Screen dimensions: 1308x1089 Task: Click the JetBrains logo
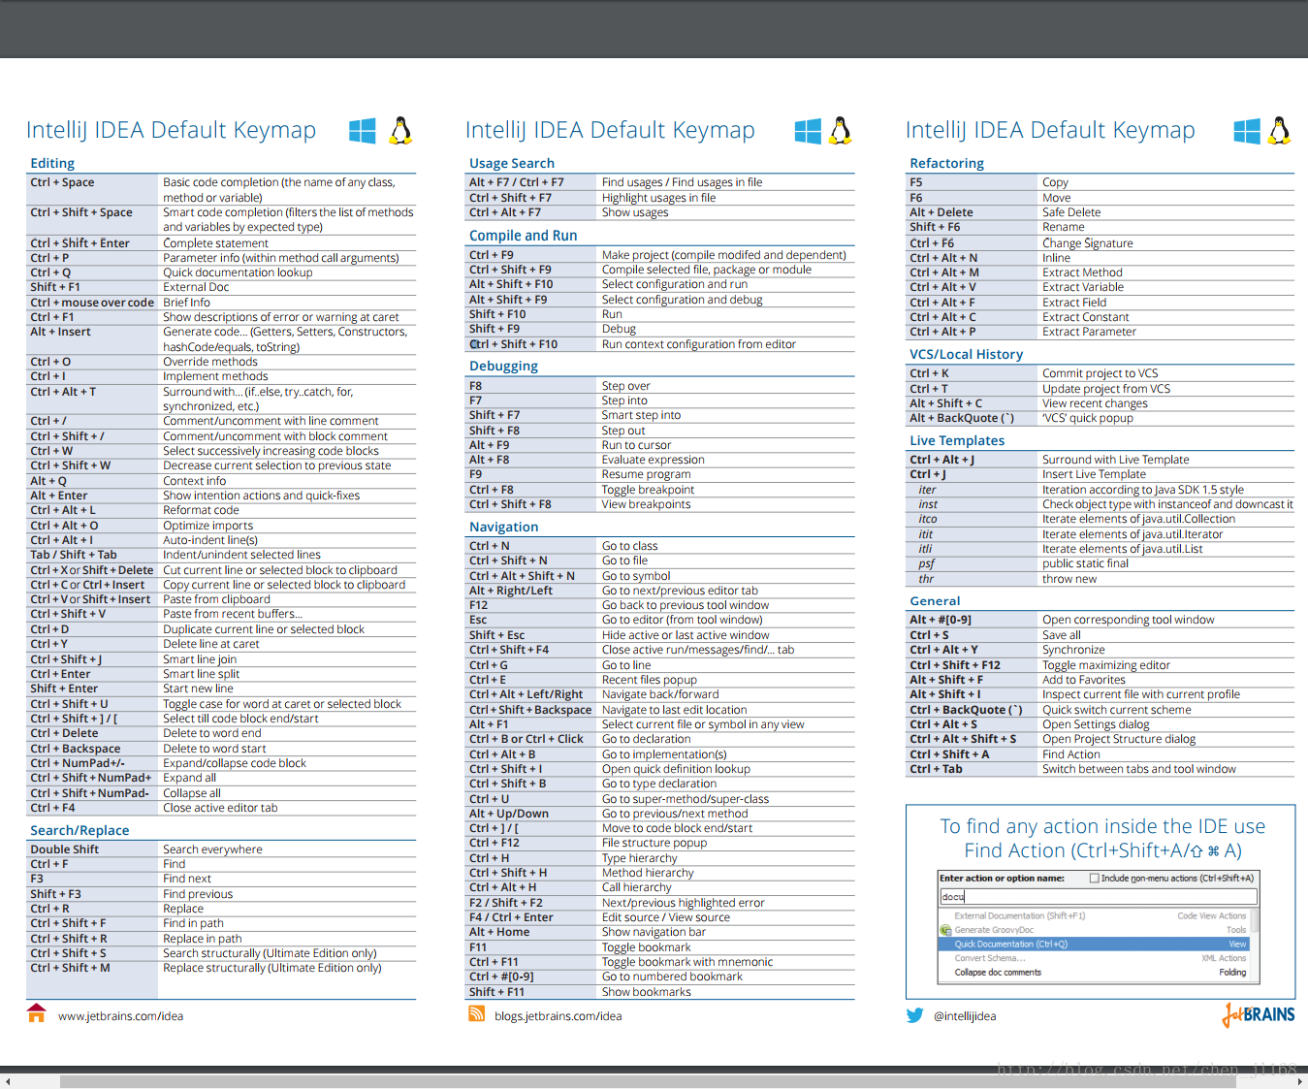pos(1259,1014)
